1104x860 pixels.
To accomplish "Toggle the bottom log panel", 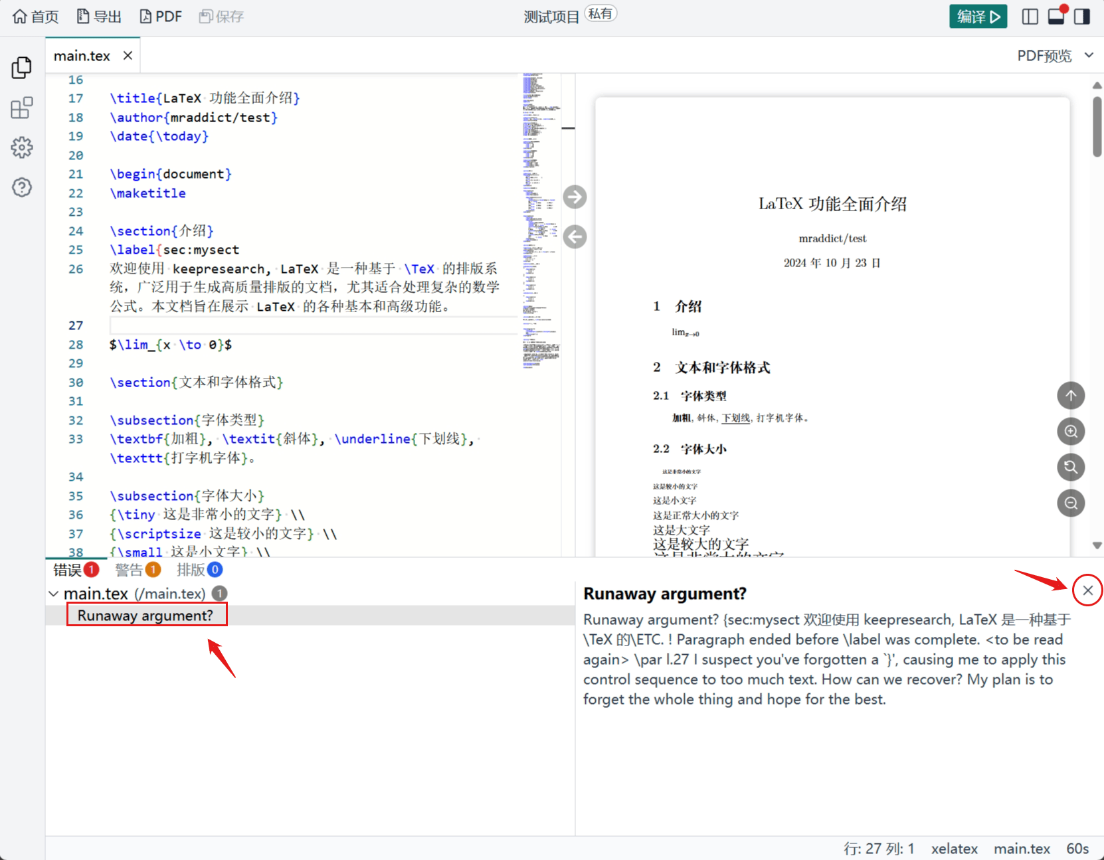I will tap(1056, 17).
